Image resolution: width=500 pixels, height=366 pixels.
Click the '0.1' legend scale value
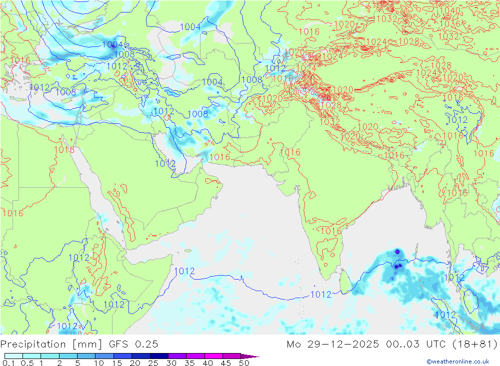point(8,363)
